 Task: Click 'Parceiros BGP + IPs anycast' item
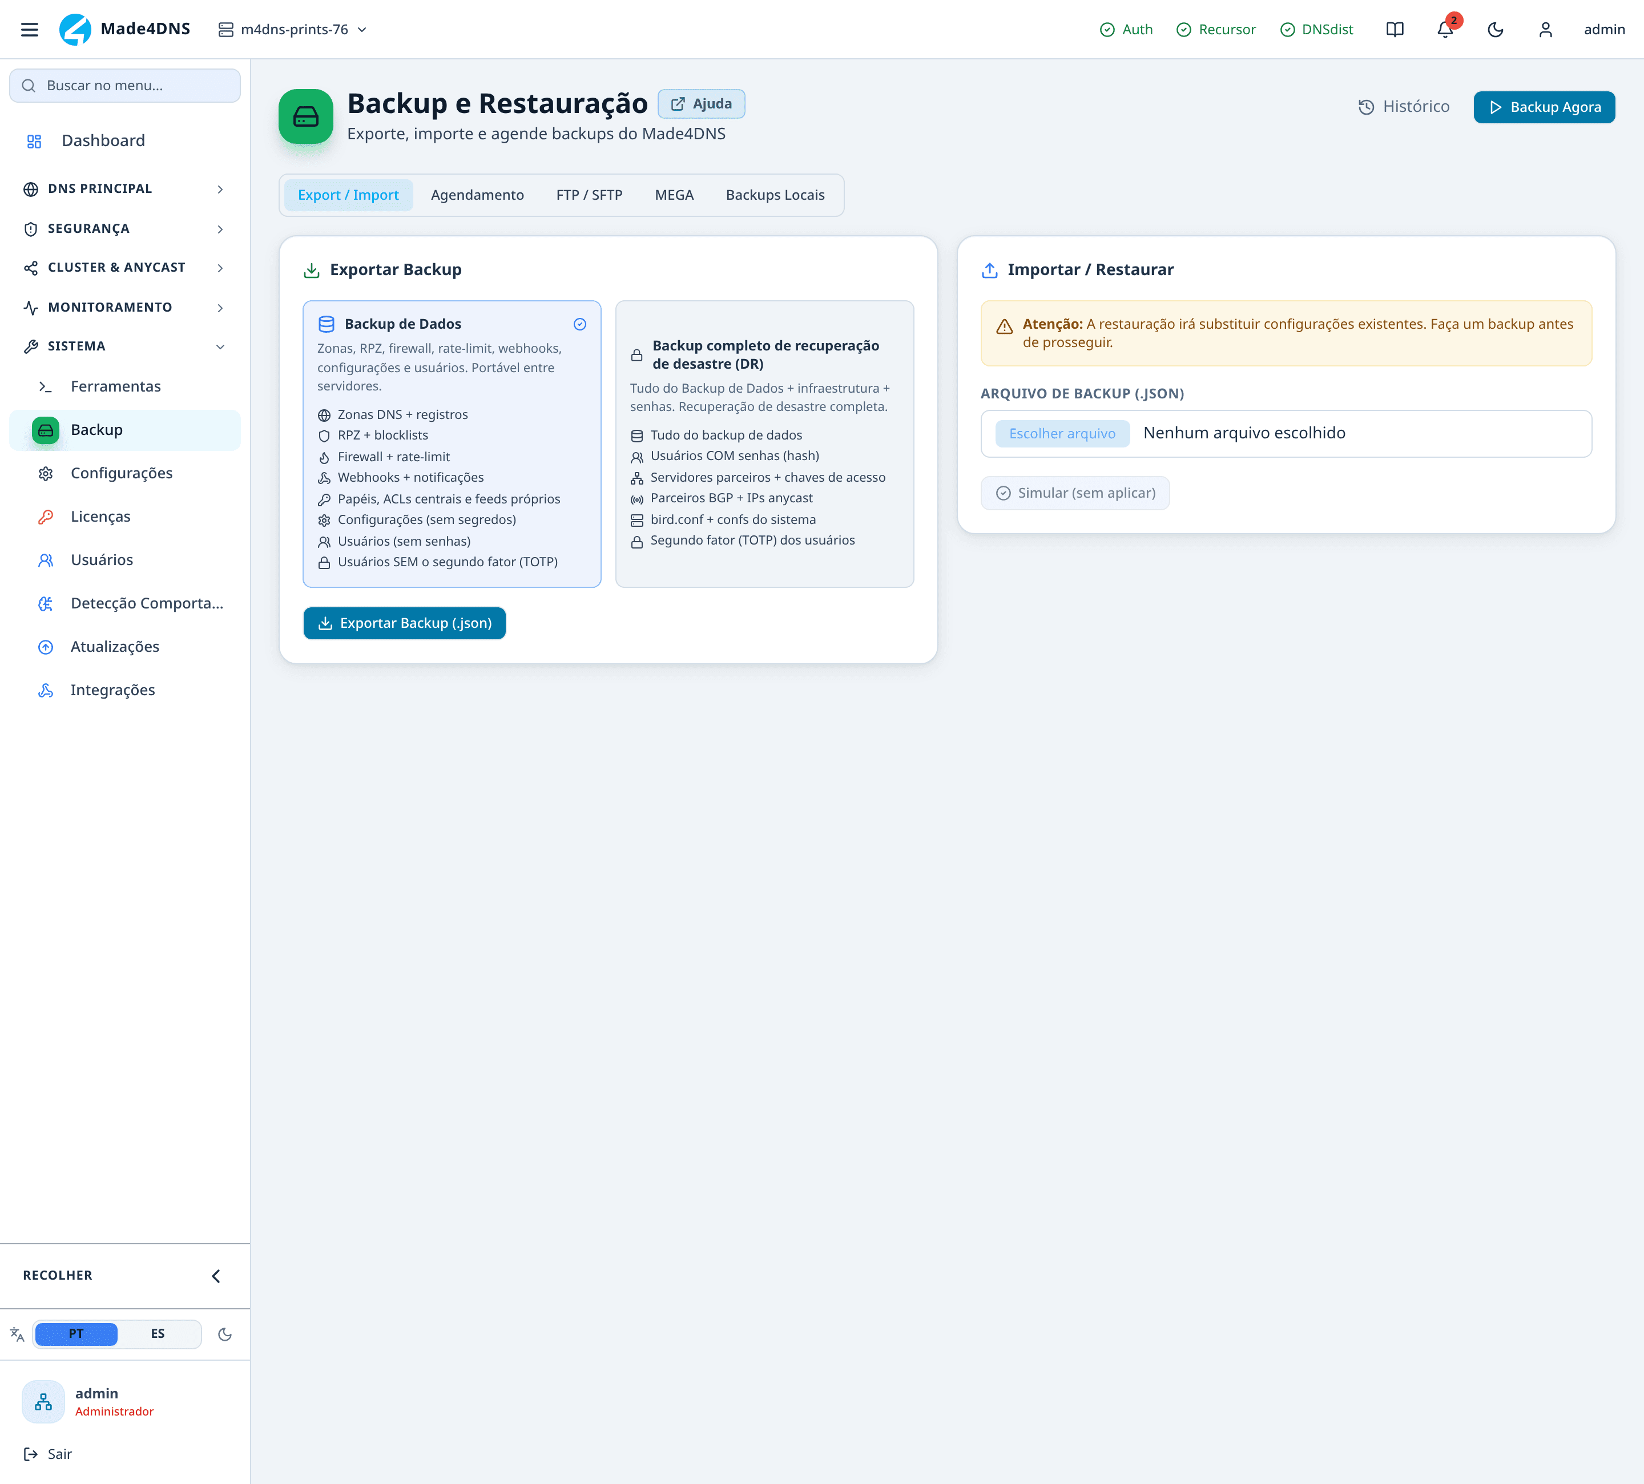coord(722,498)
